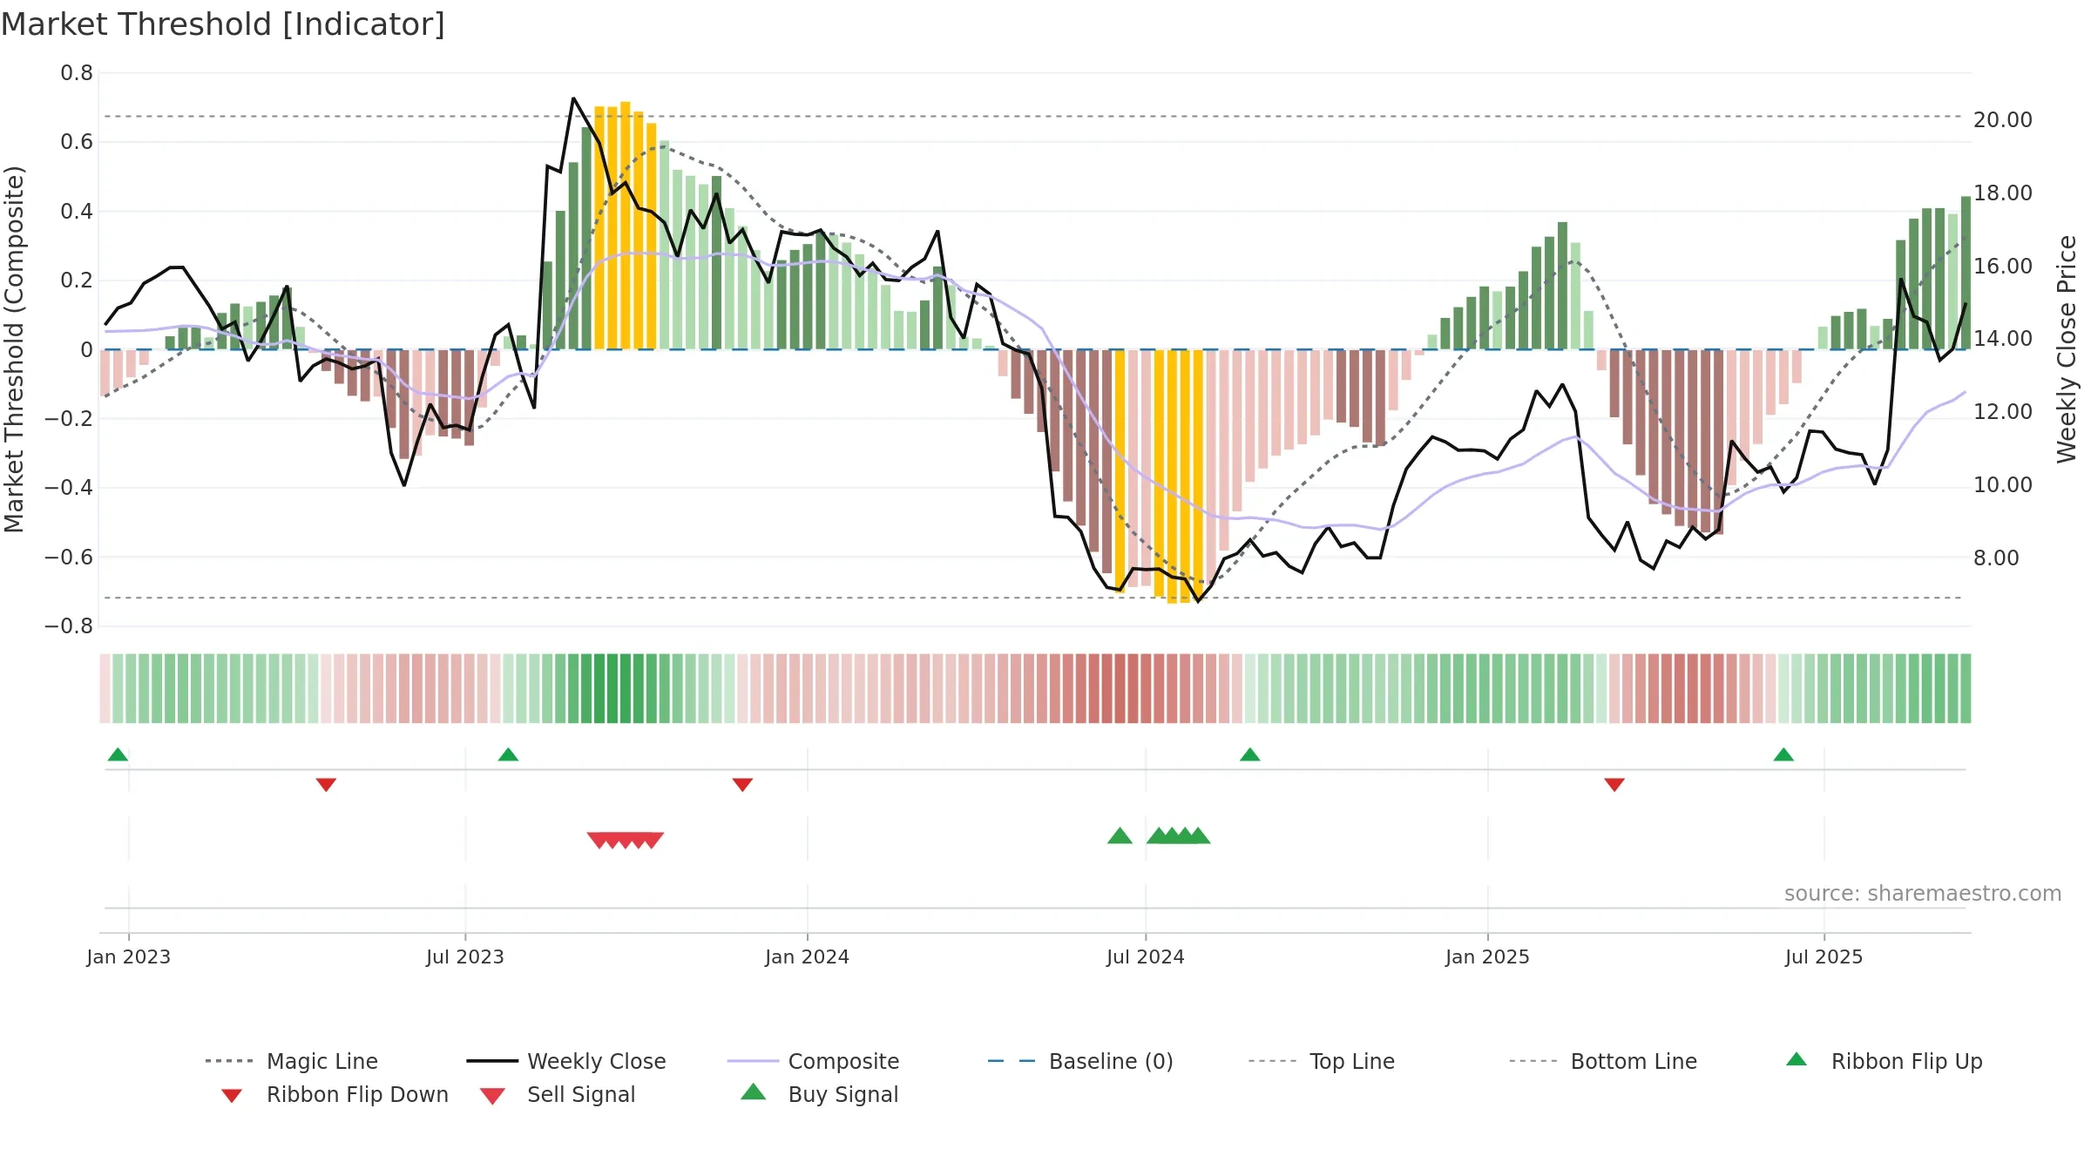This screenshot has width=2091, height=1176.
Task: Click the Market Threshold (Composite) axis title
Action: (14, 349)
